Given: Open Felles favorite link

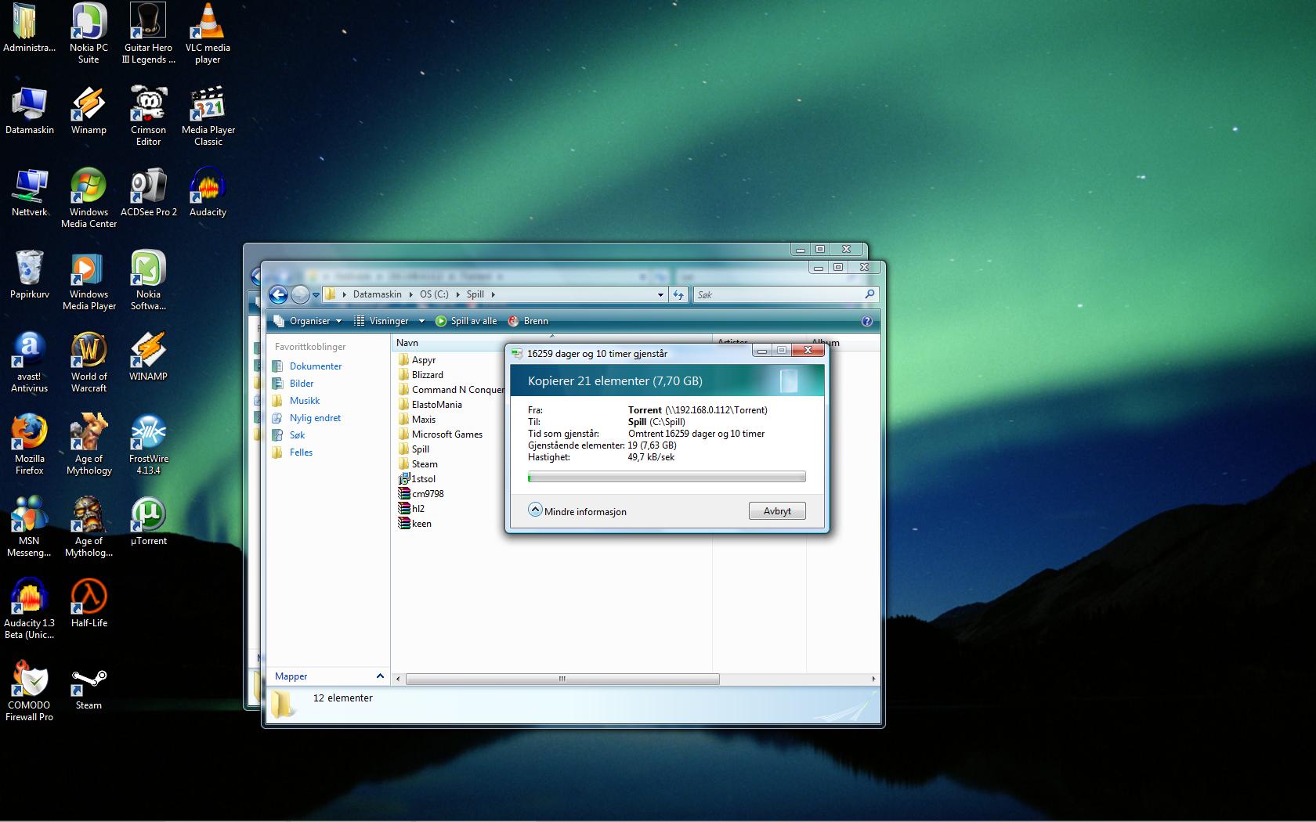Looking at the screenshot, I should pos(301,452).
